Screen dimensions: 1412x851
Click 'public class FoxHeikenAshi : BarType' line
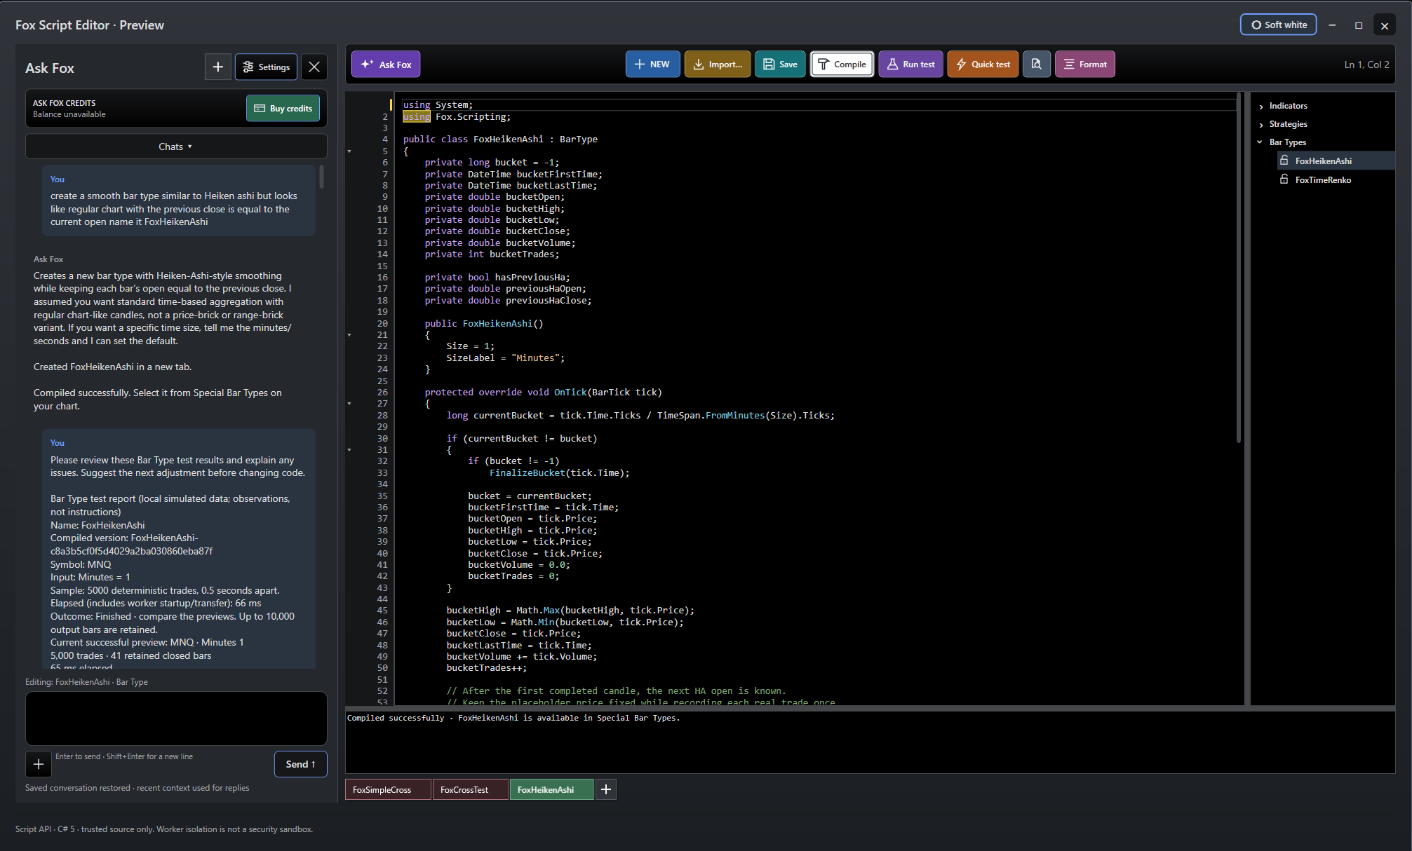500,139
